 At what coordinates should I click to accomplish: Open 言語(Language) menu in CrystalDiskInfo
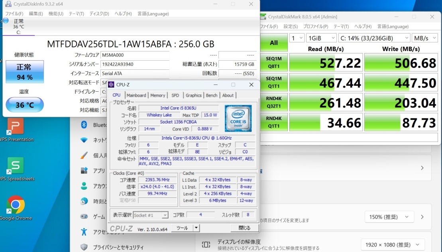[x=153, y=14]
